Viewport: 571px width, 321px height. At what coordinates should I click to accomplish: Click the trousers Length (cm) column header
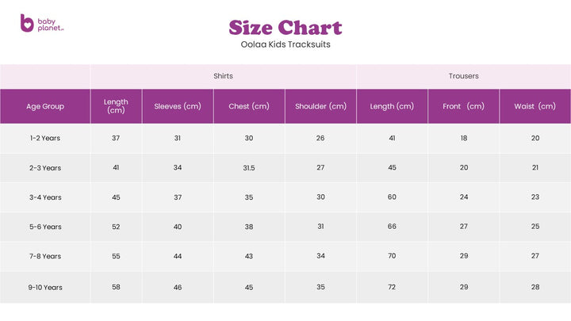coord(392,106)
